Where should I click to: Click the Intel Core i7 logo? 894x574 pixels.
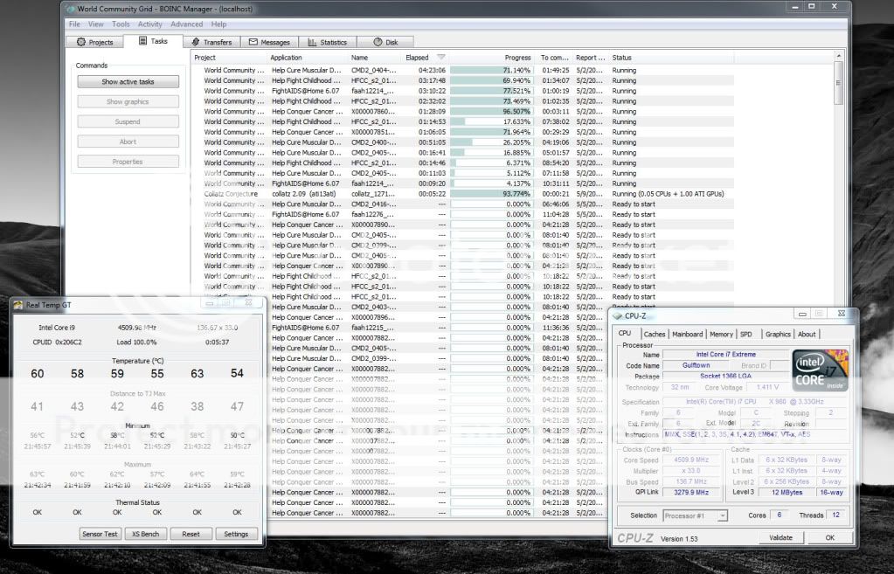tap(818, 370)
